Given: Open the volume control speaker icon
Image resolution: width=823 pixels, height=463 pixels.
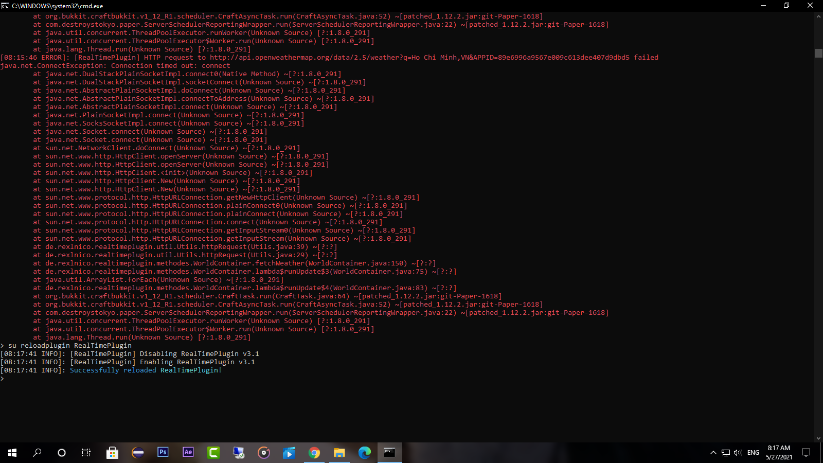Looking at the screenshot, I should pos(738,453).
